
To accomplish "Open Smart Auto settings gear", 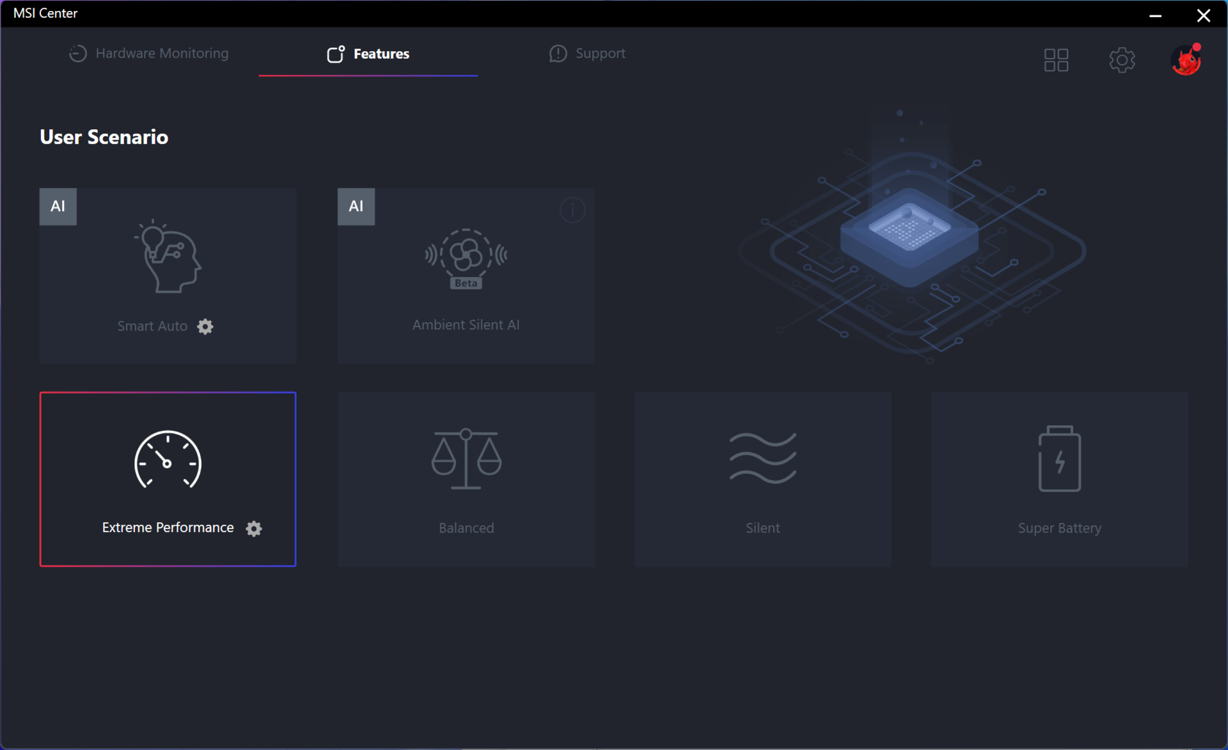I will point(205,327).
